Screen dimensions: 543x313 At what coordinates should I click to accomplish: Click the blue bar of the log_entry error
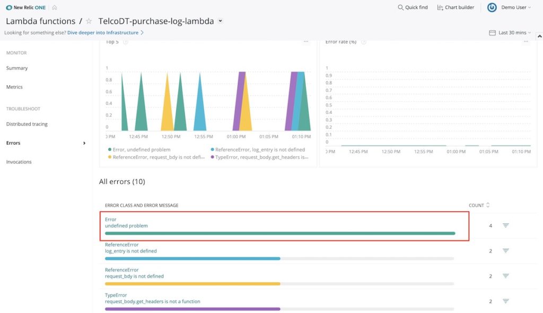click(192, 258)
